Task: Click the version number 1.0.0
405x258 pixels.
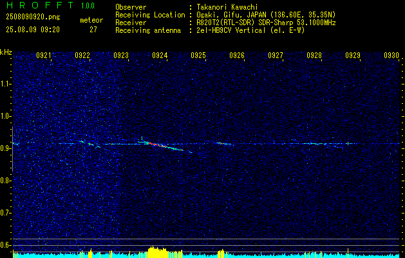Action: click(88, 6)
